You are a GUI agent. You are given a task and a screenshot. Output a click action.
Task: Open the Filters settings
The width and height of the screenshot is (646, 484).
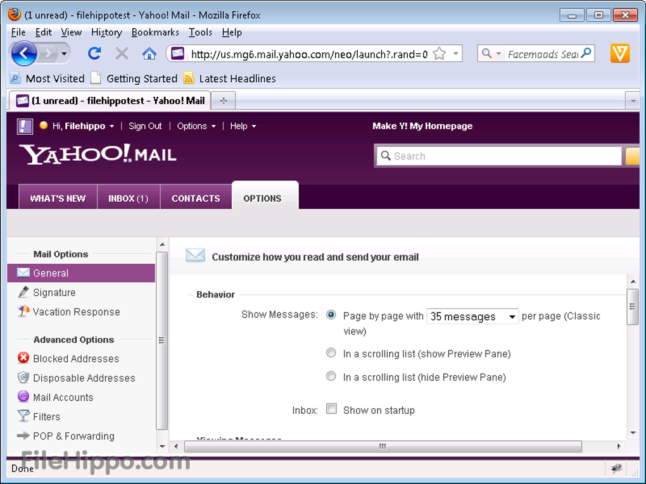pyautogui.click(x=47, y=416)
